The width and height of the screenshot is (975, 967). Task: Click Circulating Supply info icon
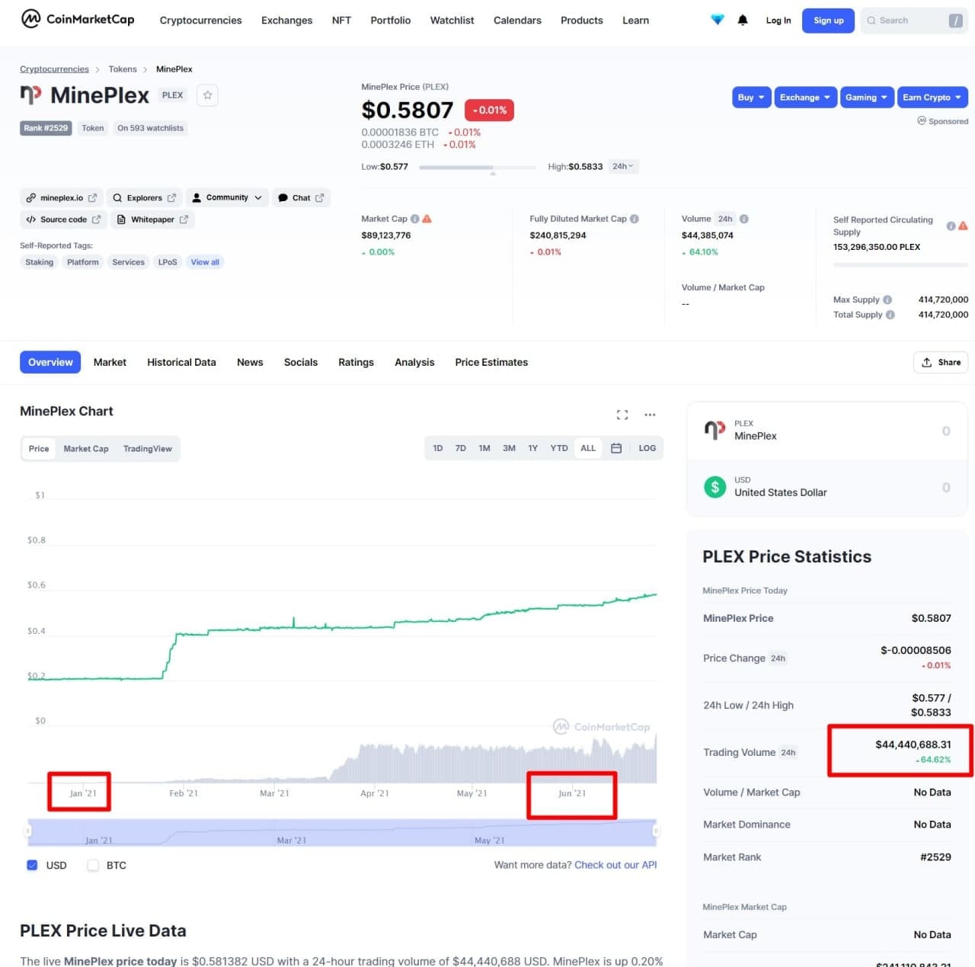951,226
